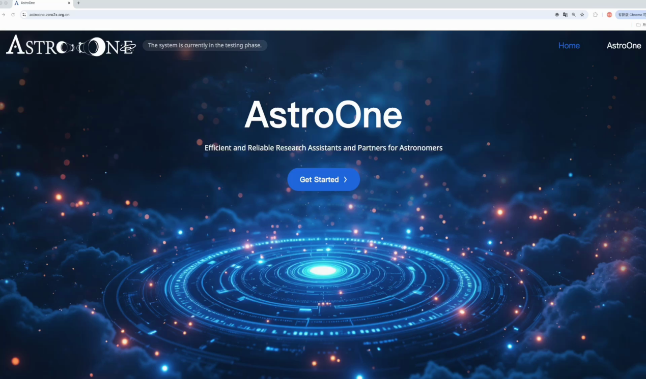The width and height of the screenshot is (646, 379).
Task: Click the red profile avatar icon
Action: 609,15
